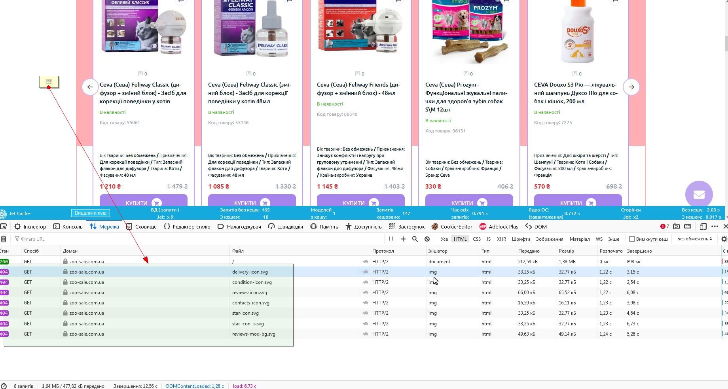The width and height of the screenshot is (728, 389).
Task: Click the turtle icon in star-icon.svg row
Action: 365,313
